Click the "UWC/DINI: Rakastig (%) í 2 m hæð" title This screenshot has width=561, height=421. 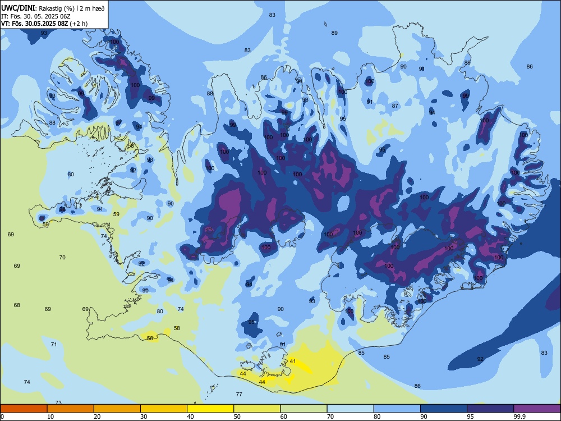click(x=53, y=8)
